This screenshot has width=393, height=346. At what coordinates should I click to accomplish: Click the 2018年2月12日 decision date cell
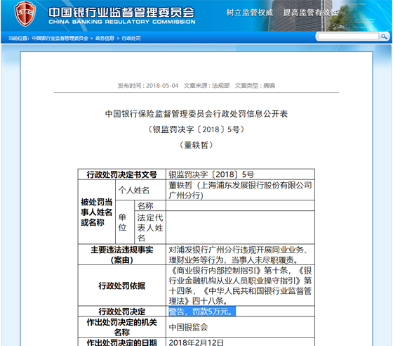pos(240,342)
